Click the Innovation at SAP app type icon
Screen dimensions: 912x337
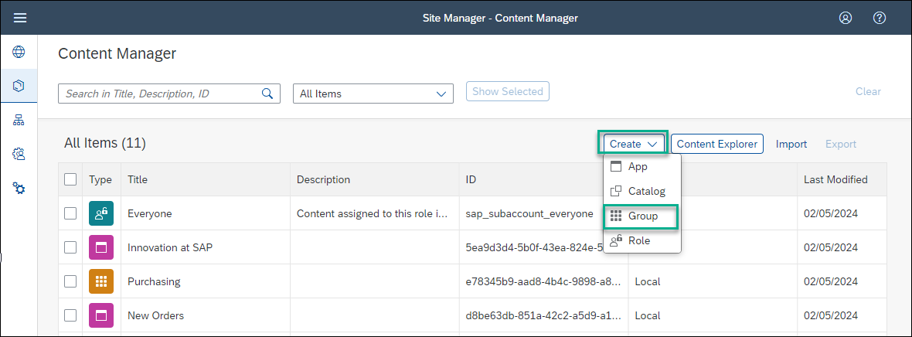point(101,247)
